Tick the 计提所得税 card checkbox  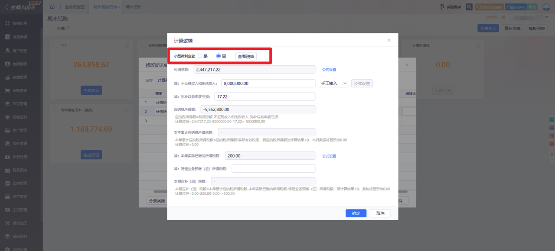pyautogui.click(x=408, y=45)
